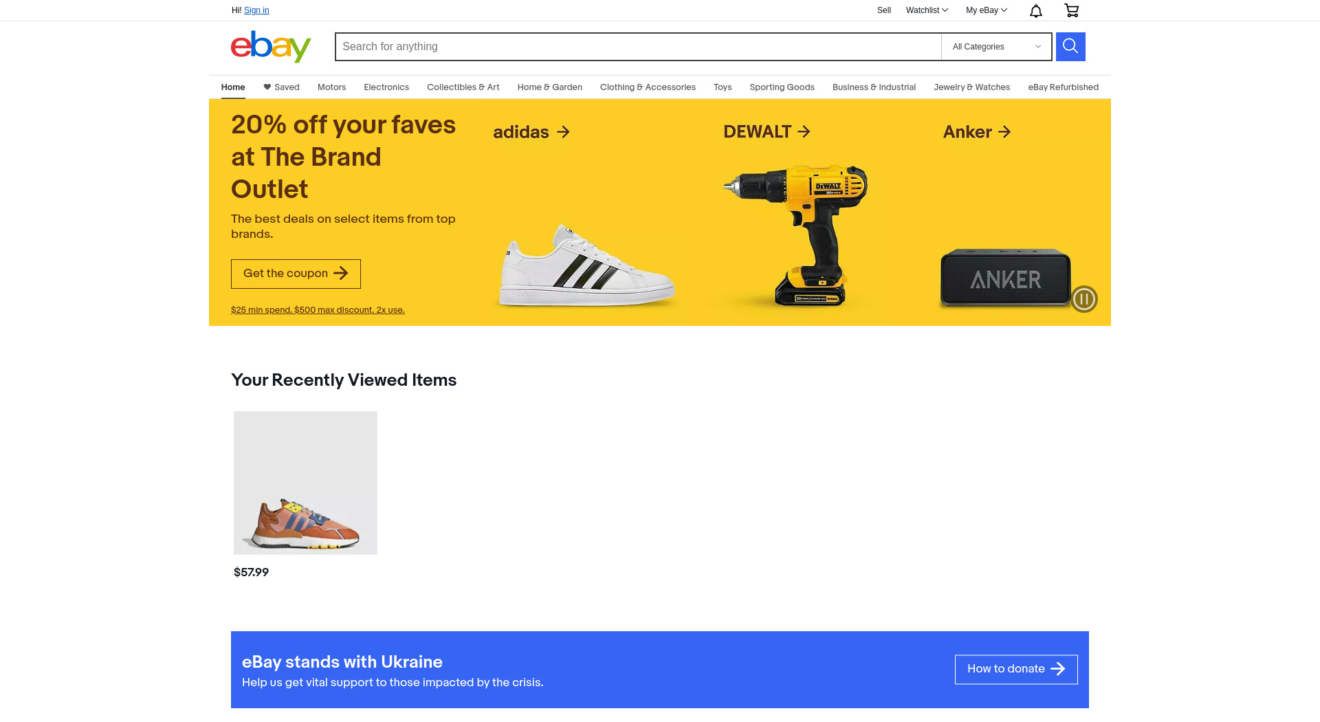1320x722 pixels.
Task: Click the Sign in link
Action: point(256,10)
